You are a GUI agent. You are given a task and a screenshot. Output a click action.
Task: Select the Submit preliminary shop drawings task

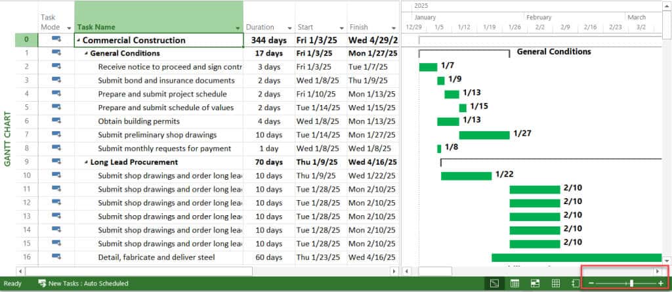pos(157,135)
